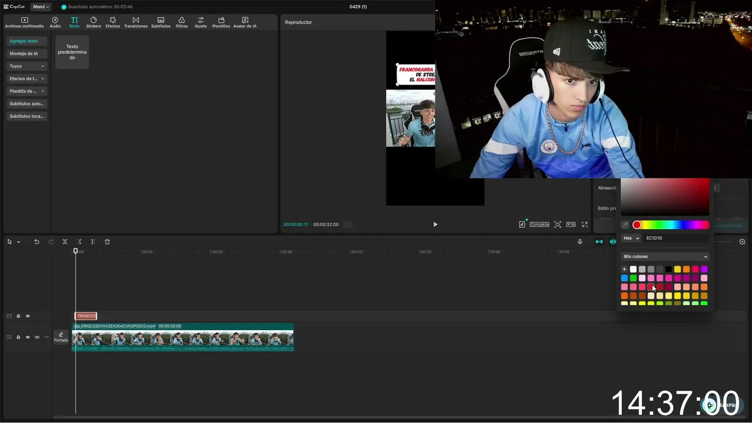Pick the black color swatch

click(669, 270)
